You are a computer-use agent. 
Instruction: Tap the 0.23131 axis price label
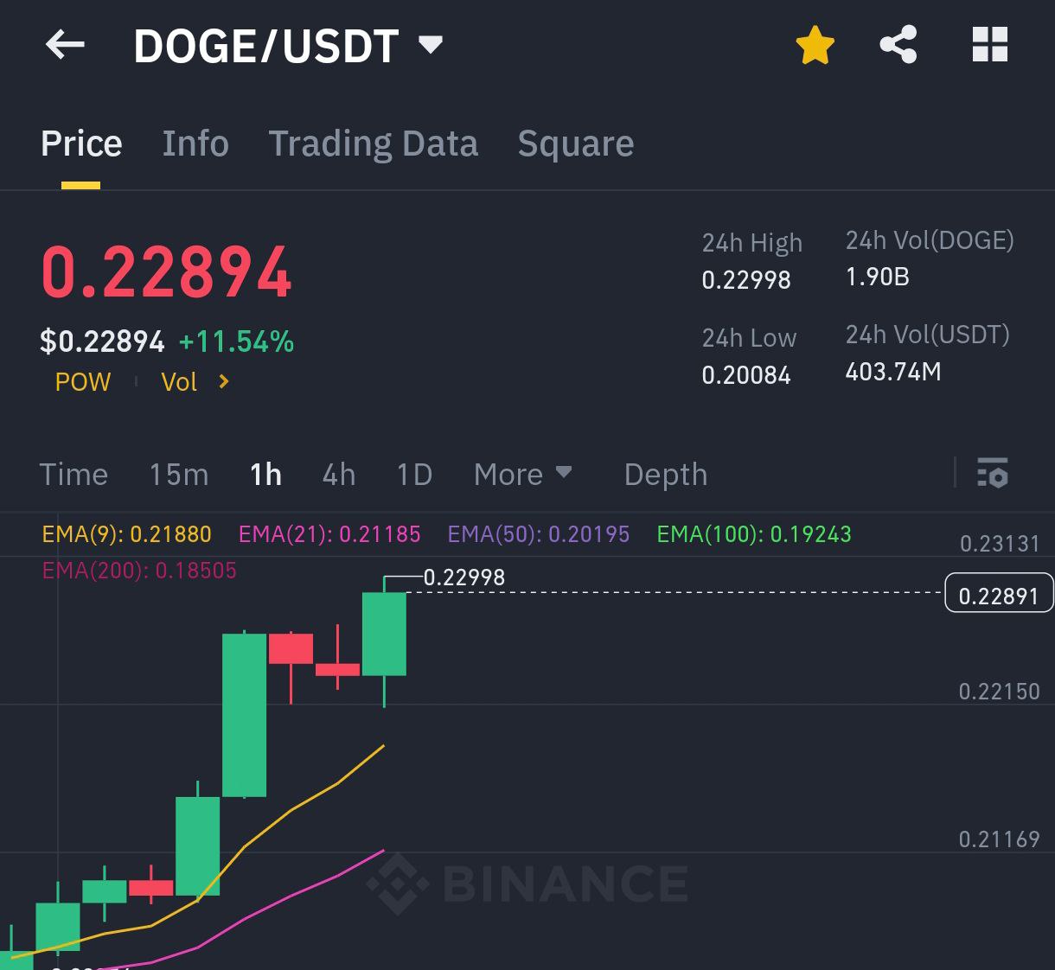point(1000,544)
